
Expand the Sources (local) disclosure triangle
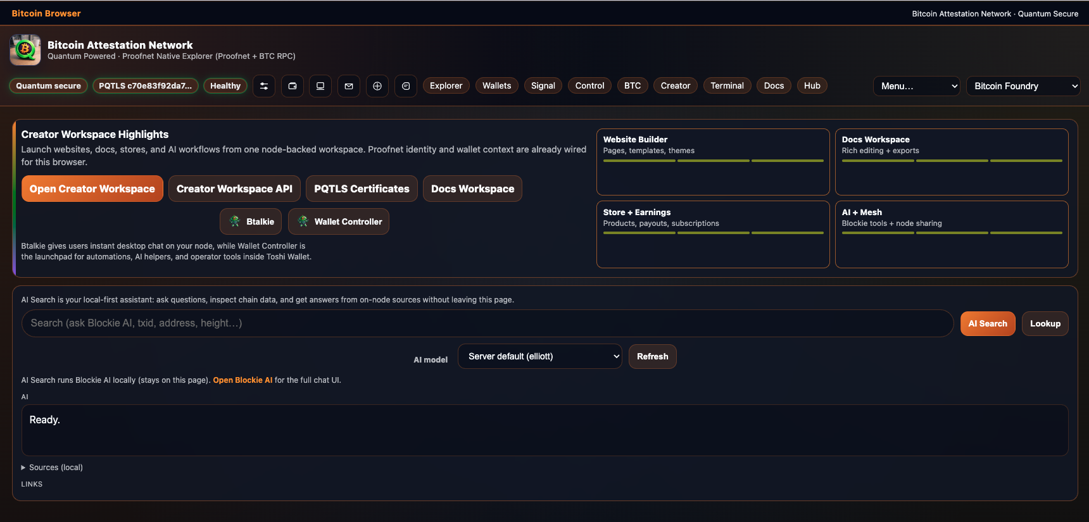tap(23, 468)
